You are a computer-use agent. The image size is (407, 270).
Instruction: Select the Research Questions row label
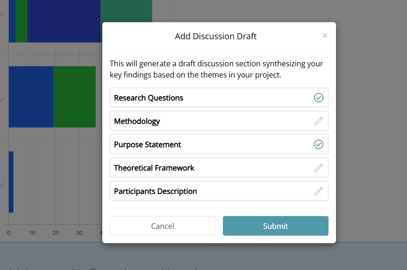(149, 98)
